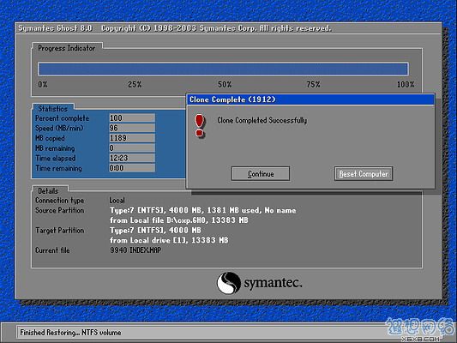Click the 'Local' connection type value
The image size is (457, 343).
[117, 201]
